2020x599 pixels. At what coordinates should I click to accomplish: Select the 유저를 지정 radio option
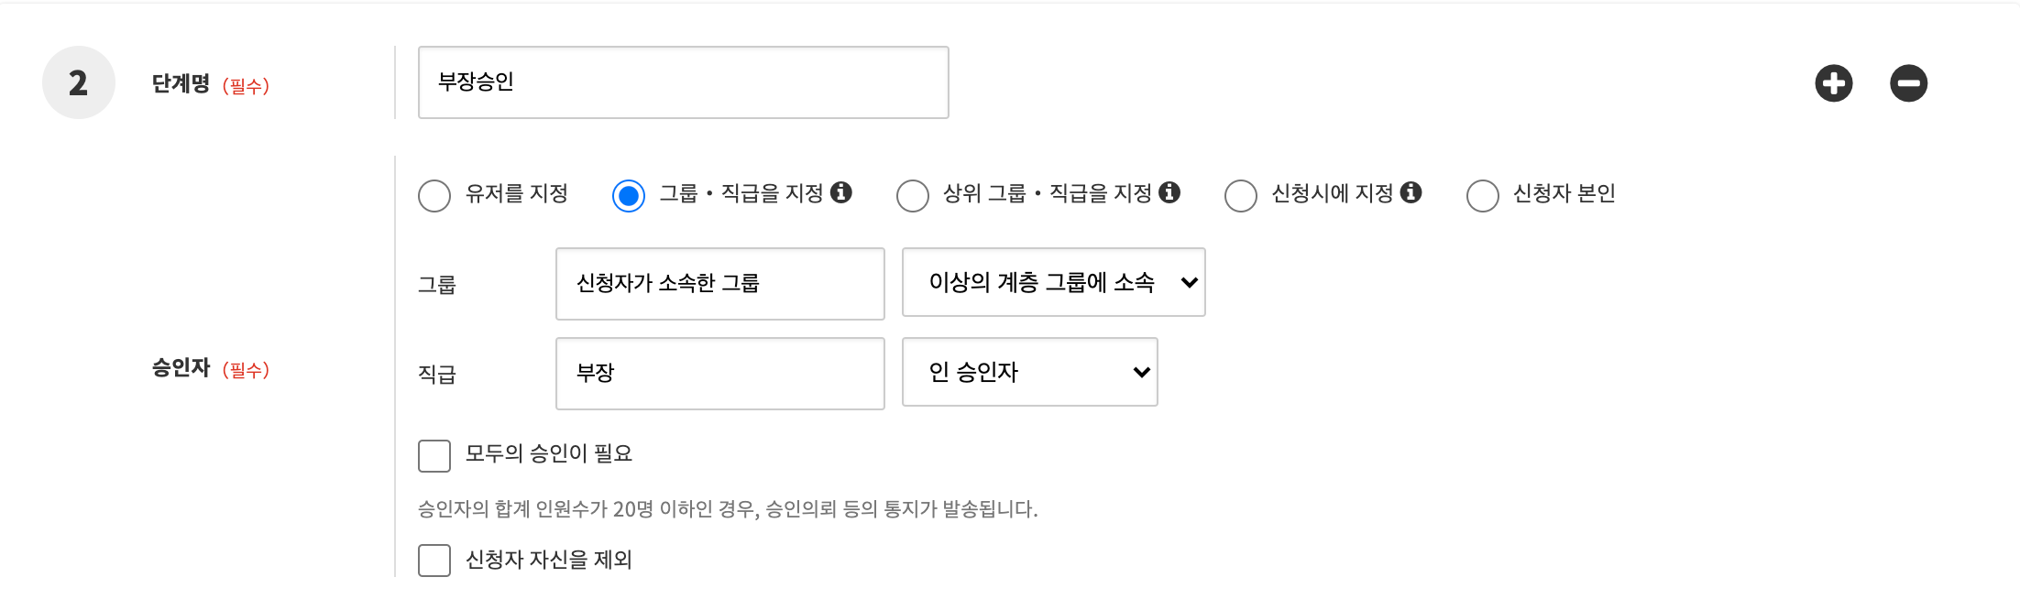[434, 195]
